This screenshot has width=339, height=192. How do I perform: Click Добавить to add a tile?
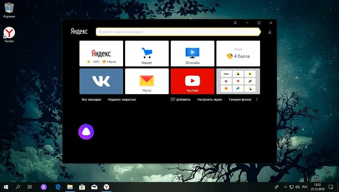181,100
